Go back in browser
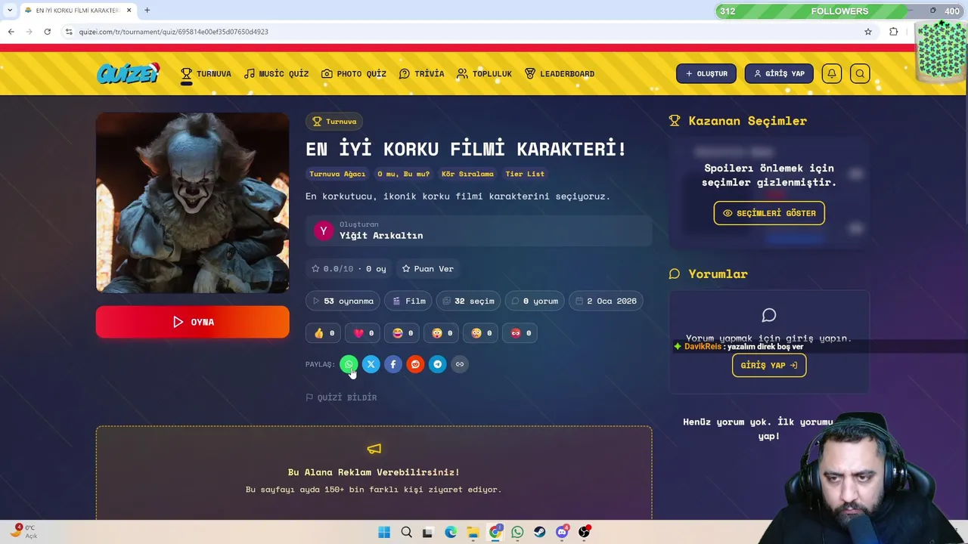This screenshot has height=544, width=968. (x=11, y=32)
